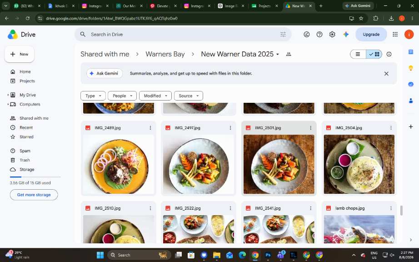Switch to grid layout view
419x262 pixels.
pyautogui.click(x=374, y=54)
